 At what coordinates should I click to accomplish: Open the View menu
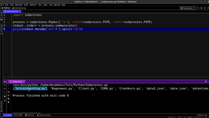point(12,5)
